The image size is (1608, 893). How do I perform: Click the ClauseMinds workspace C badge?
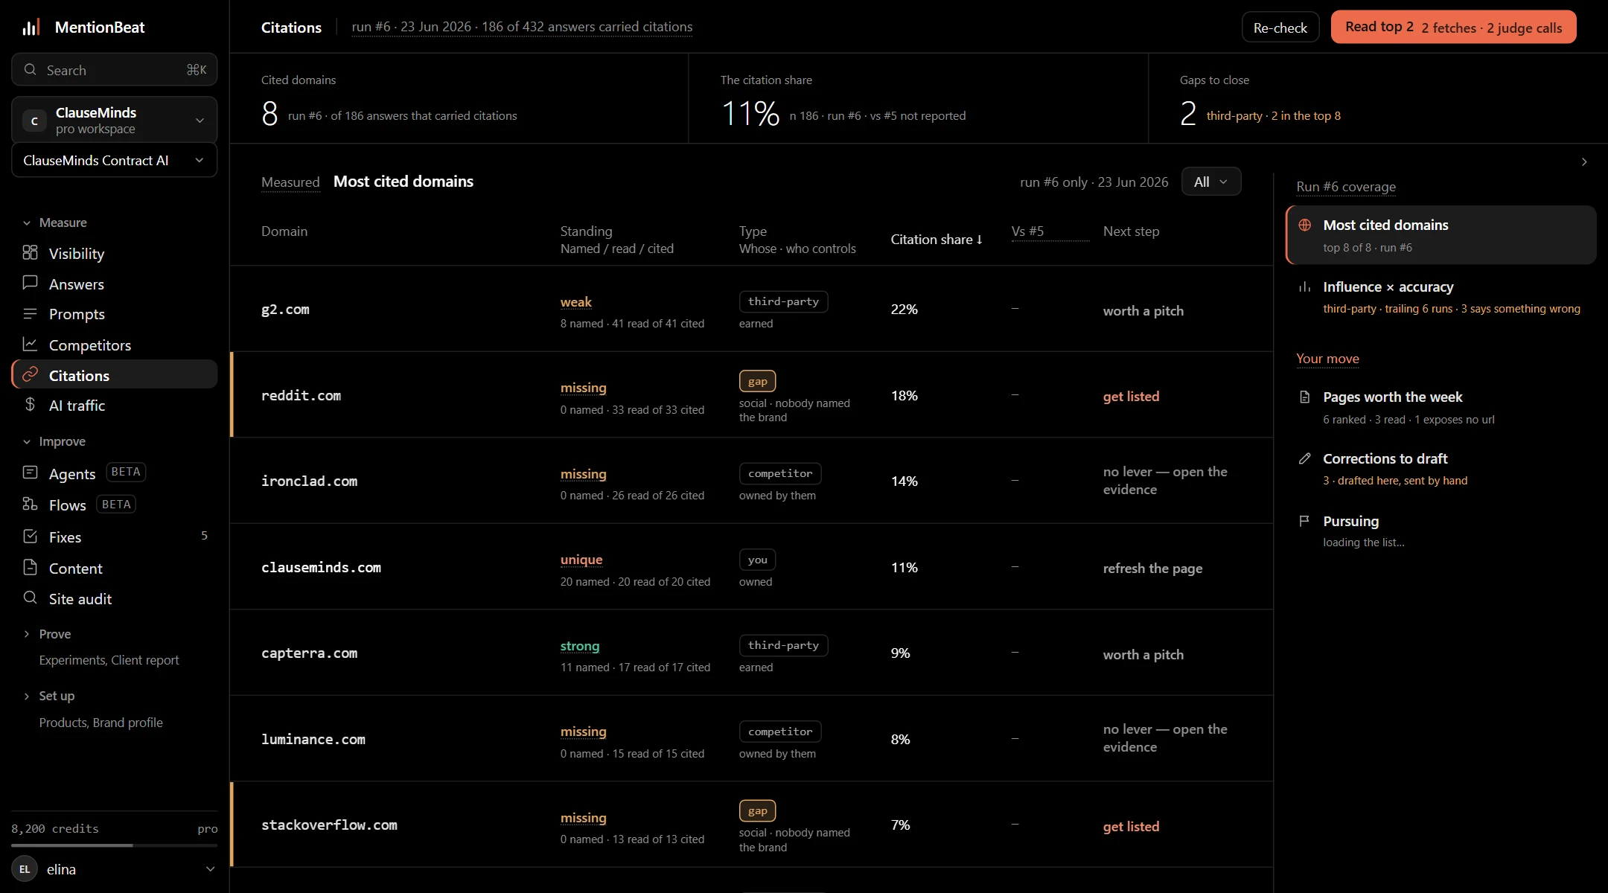[34, 121]
